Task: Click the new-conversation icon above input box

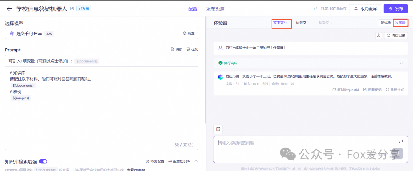Action: pyautogui.click(x=218, y=129)
